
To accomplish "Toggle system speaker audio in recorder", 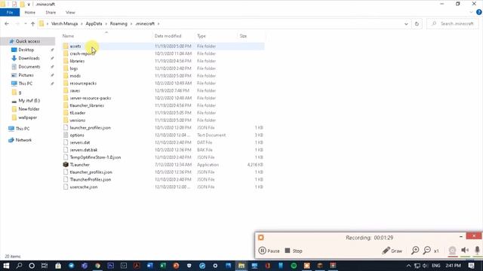I will 465,250.
